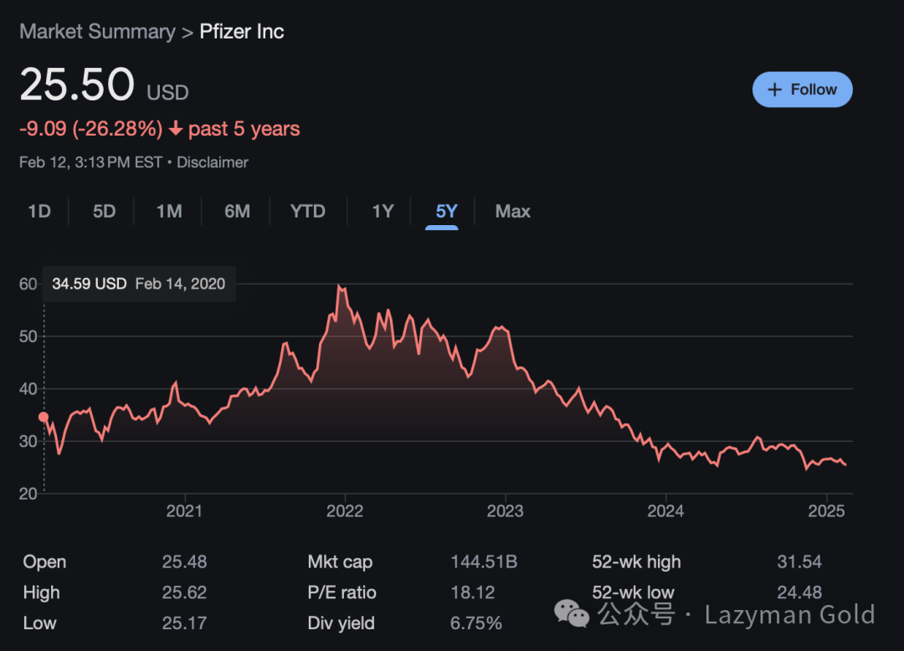The image size is (904, 651).
Task: Select the 5D time range tab
Action: point(105,212)
